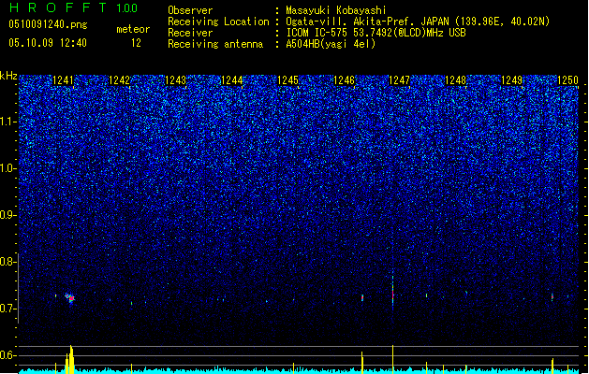Click the HROFFT title text

(58, 7)
